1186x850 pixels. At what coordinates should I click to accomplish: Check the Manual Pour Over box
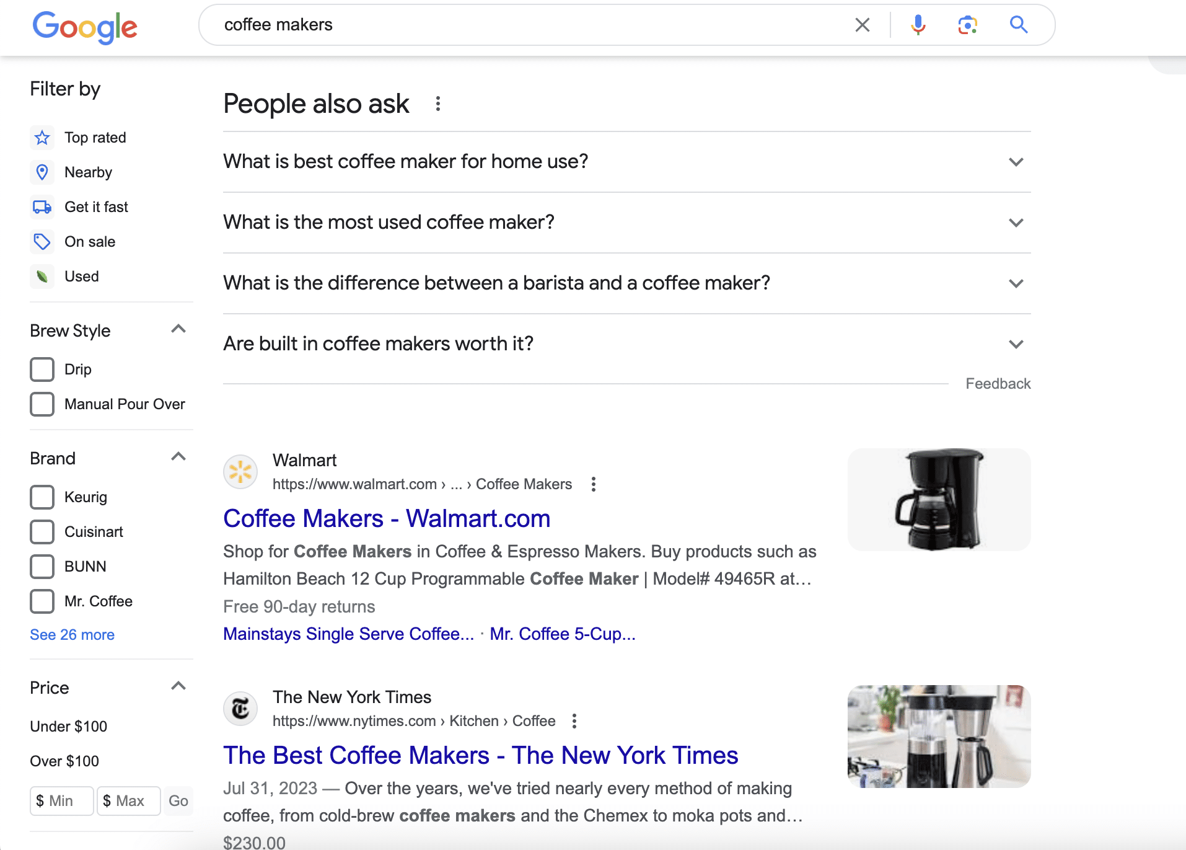coord(42,404)
